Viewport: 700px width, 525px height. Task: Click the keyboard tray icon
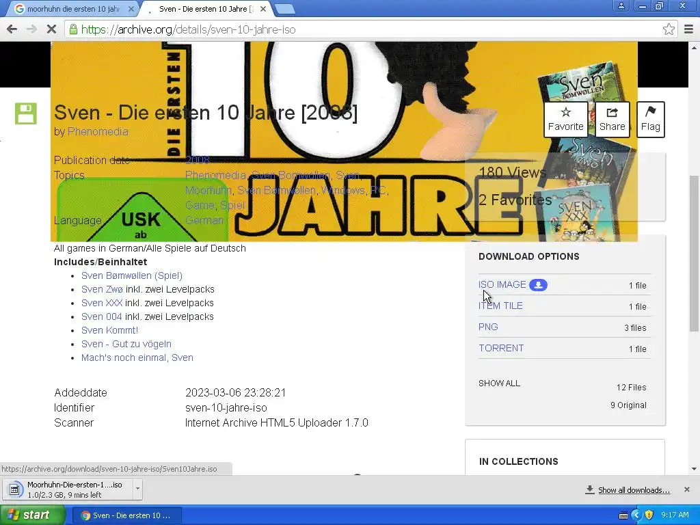[623, 515]
